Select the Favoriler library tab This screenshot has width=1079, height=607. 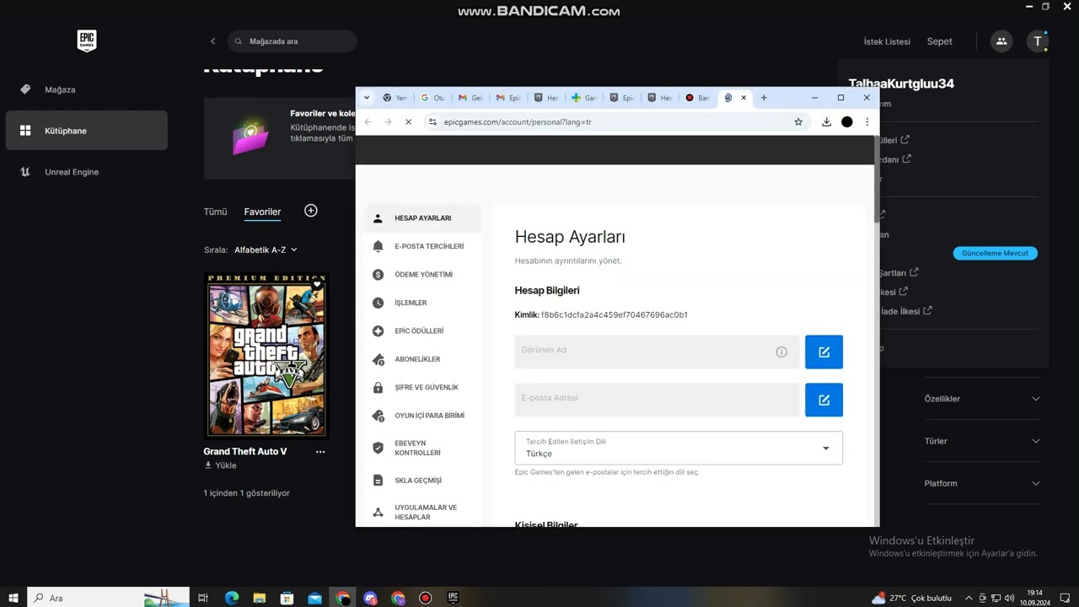click(262, 212)
